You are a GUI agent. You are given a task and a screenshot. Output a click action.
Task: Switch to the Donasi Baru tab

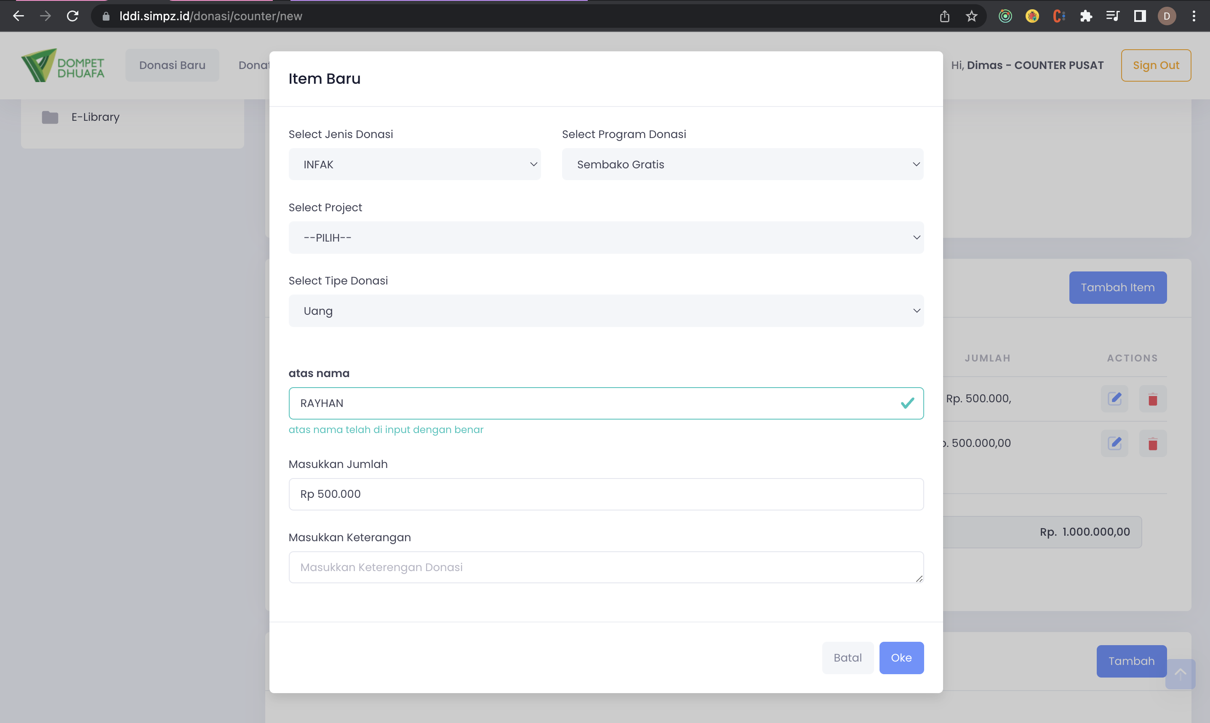(x=172, y=65)
